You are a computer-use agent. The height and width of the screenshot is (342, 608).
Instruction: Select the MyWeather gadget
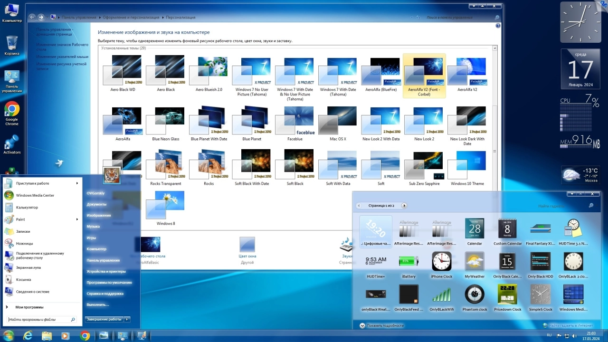475,265
